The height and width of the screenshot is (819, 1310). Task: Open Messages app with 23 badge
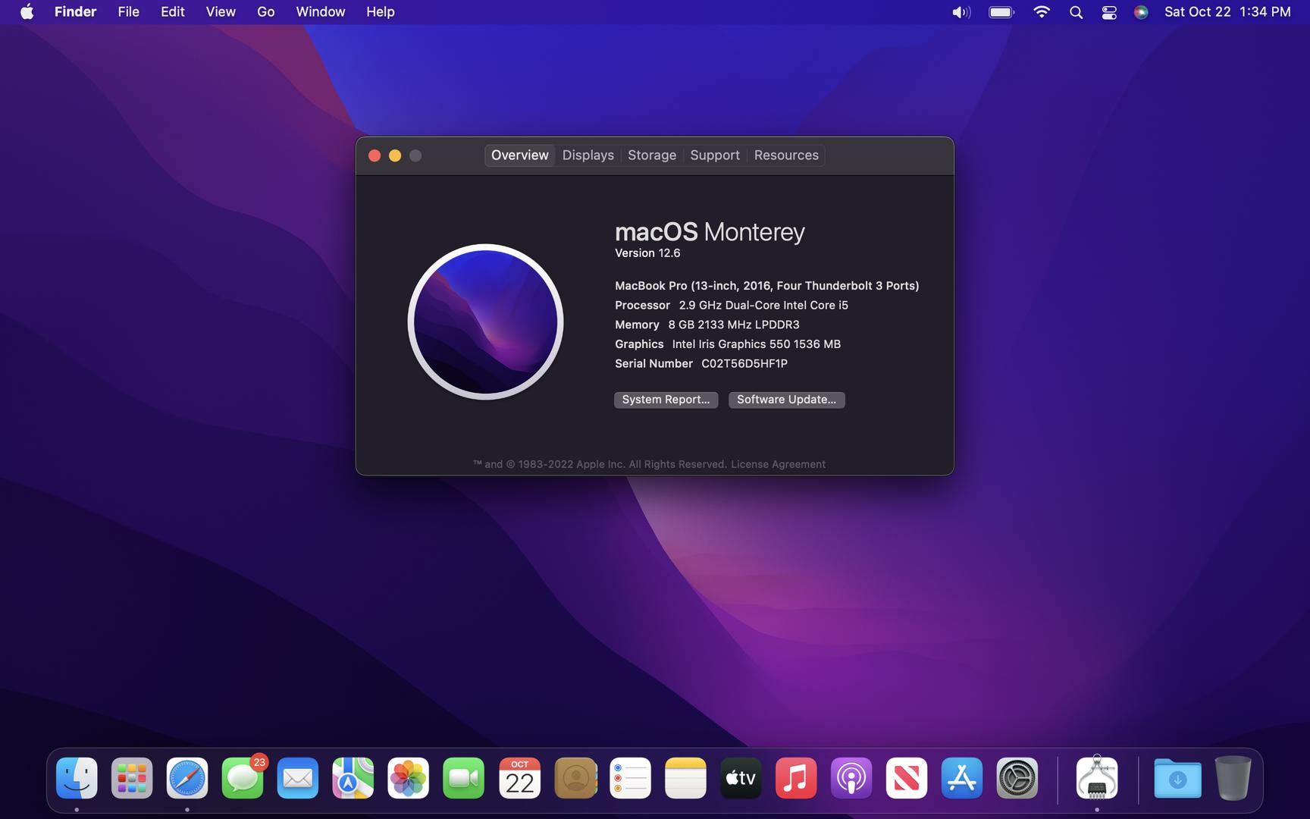click(x=243, y=778)
